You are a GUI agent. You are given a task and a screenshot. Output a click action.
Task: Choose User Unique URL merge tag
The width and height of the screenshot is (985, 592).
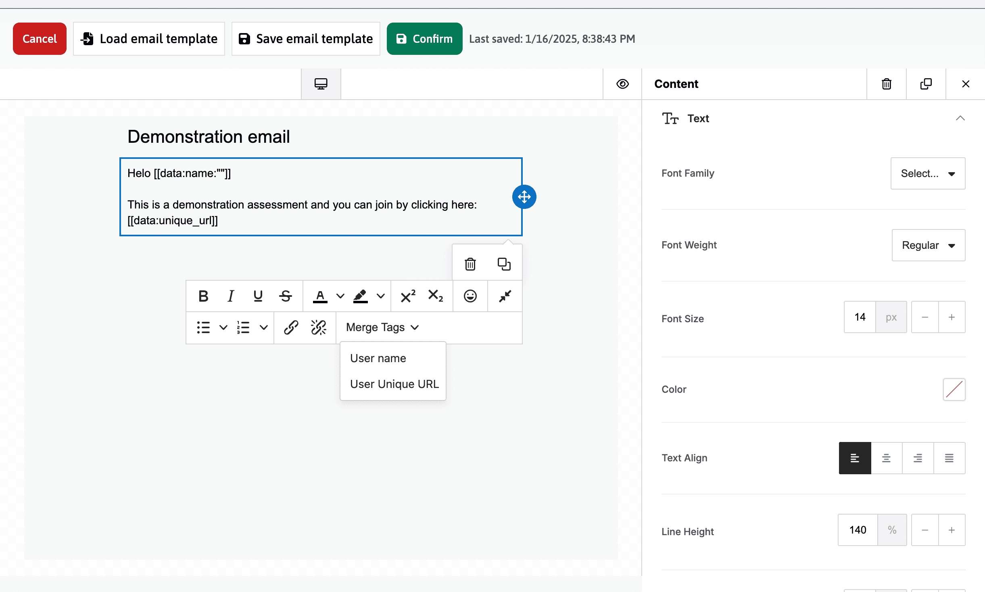[x=394, y=384]
